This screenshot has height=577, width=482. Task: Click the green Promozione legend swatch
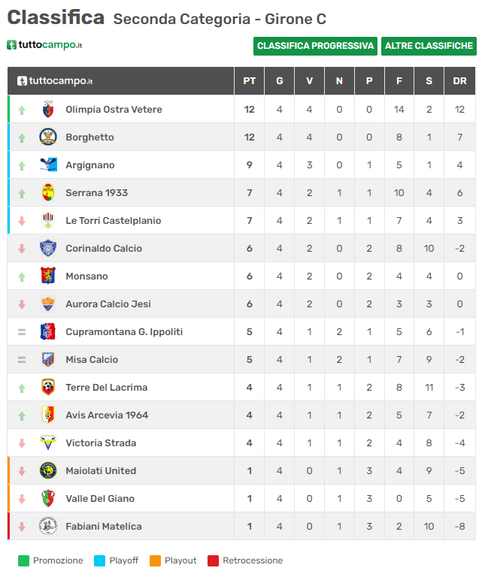click(23, 560)
